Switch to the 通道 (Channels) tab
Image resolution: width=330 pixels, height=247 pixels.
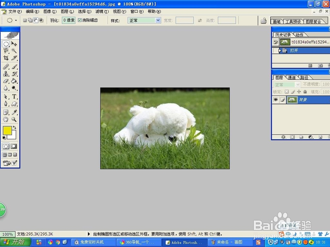[291, 77]
